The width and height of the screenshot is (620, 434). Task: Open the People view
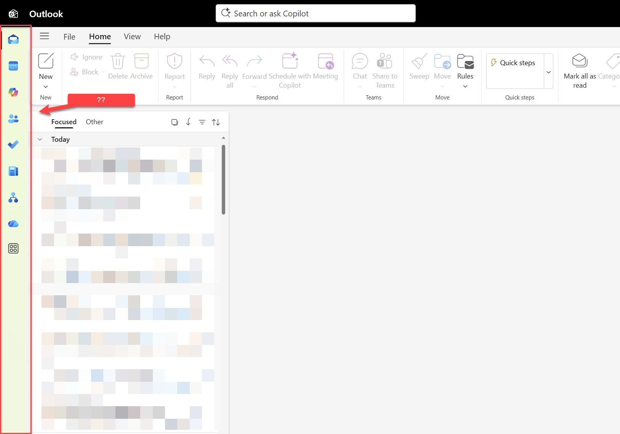(x=13, y=119)
